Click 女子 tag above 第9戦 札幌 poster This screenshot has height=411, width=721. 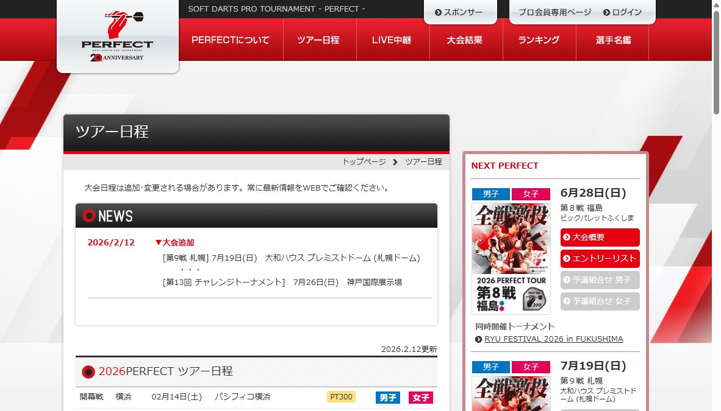click(531, 367)
